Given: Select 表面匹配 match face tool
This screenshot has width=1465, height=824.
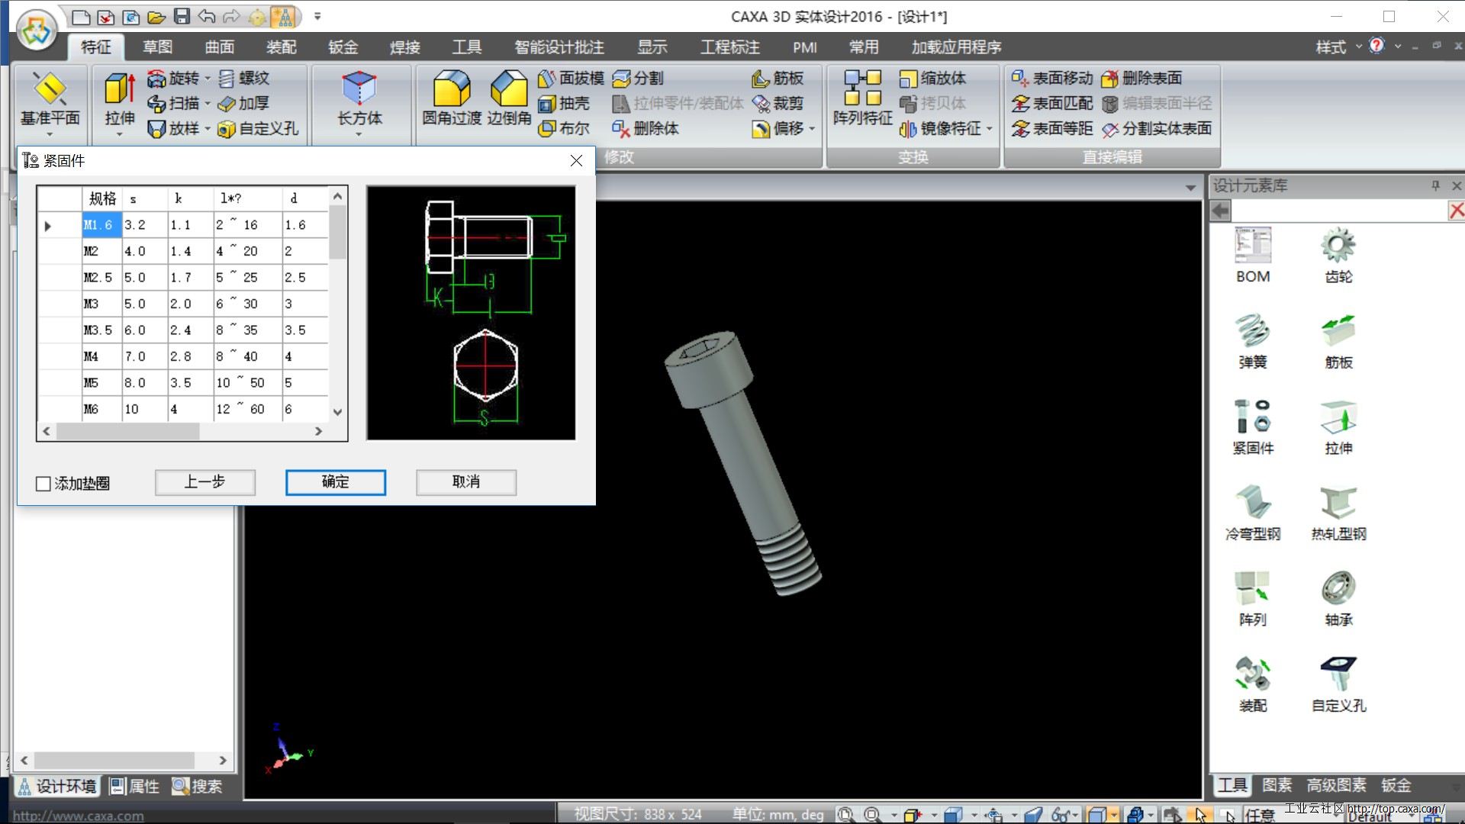Looking at the screenshot, I should (x=1052, y=103).
